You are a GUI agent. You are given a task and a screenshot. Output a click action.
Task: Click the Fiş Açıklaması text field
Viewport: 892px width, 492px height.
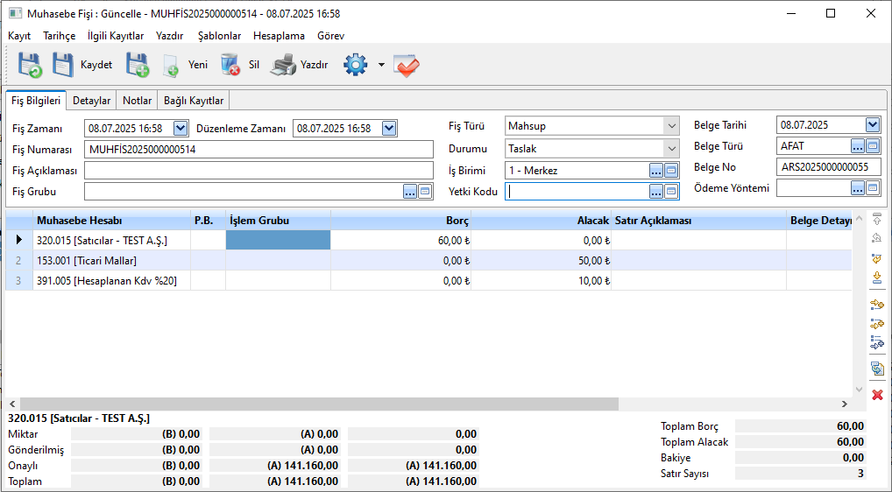pyautogui.click(x=259, y=170)
